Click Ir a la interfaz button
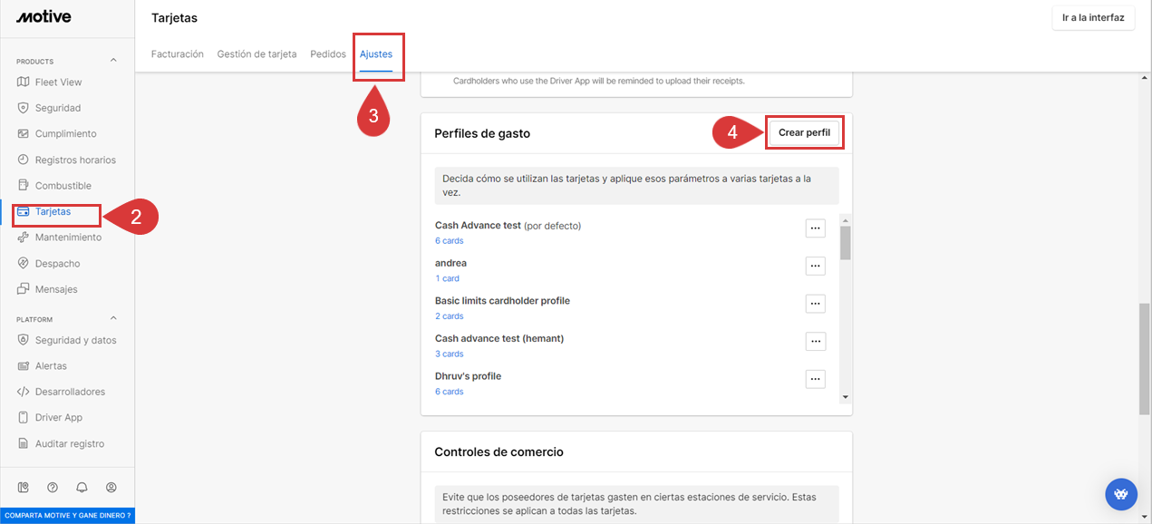The height and width of the screenshot is (524, 1152). click(x=1093, y=17)
